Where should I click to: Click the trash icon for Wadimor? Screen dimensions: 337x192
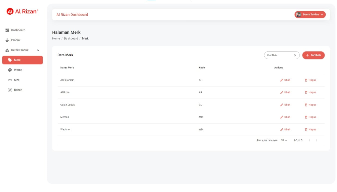(x=306, y=130)
